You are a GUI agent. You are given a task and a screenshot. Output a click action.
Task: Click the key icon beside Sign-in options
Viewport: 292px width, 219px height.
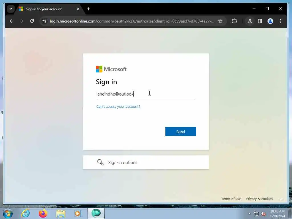[100, 162]
